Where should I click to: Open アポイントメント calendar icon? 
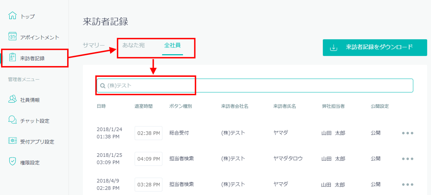click(13, 37)
